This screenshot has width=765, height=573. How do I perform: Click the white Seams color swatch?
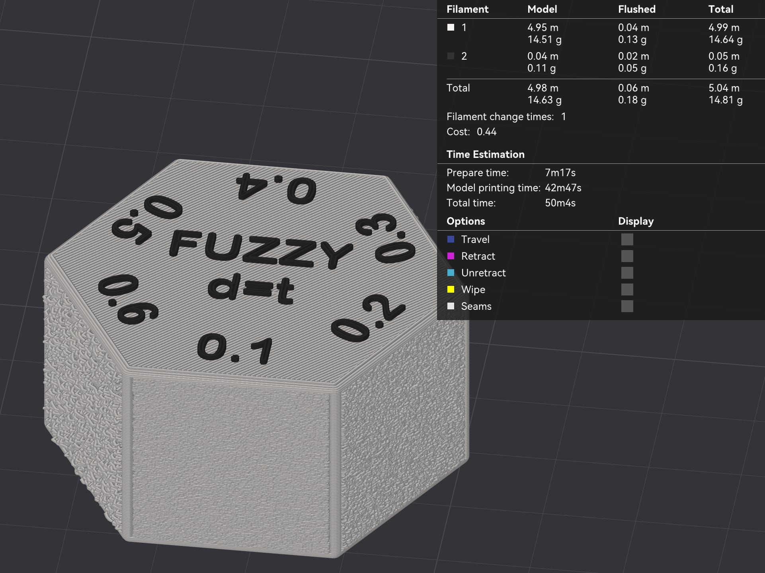point(451,306)
